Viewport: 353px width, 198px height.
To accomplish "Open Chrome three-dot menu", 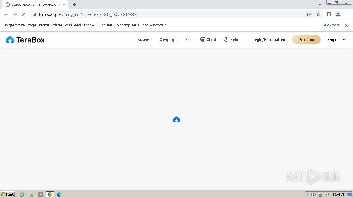I will pos(347,14).
